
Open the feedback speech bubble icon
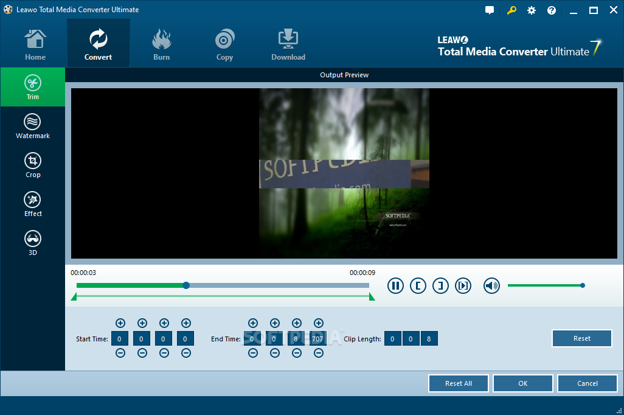pos(490,10)
